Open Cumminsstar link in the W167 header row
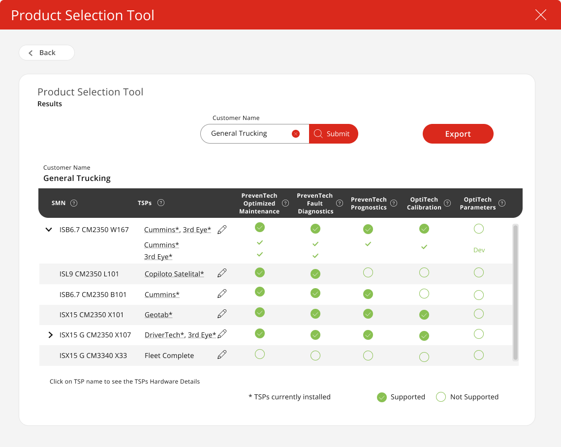 coord(161,230)
